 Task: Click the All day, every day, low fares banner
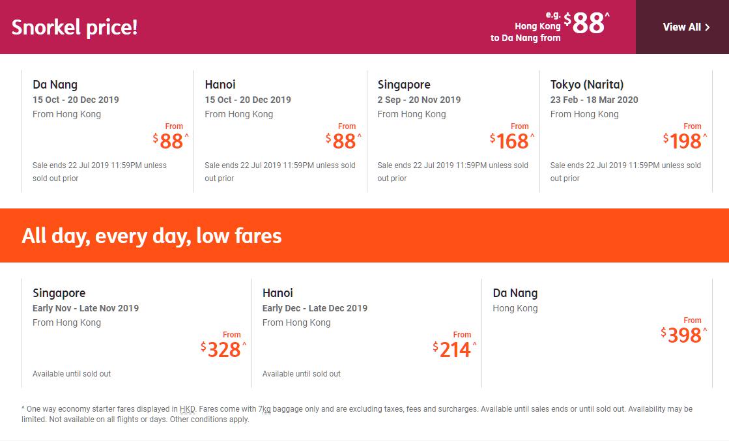pyautogui.click(x=365, y=236)
